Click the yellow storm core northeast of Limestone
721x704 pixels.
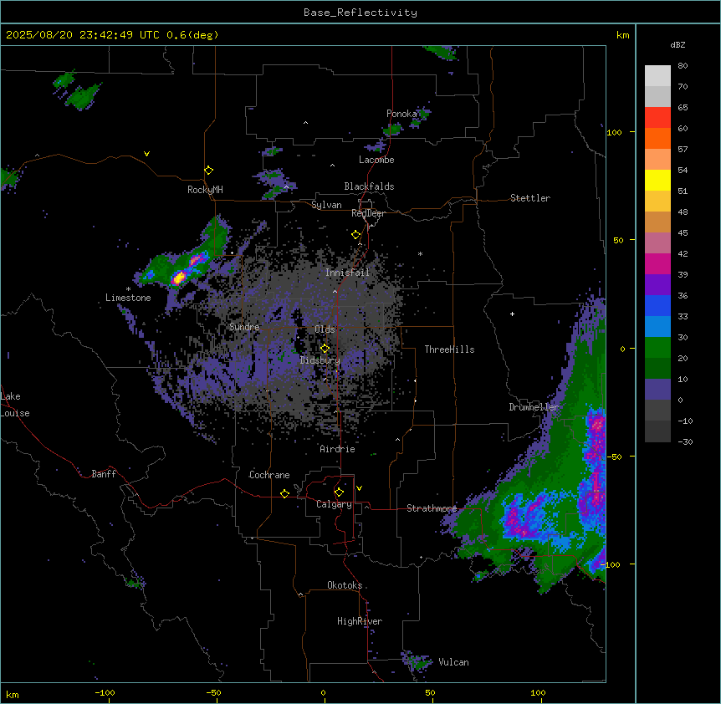click(178, 278)
